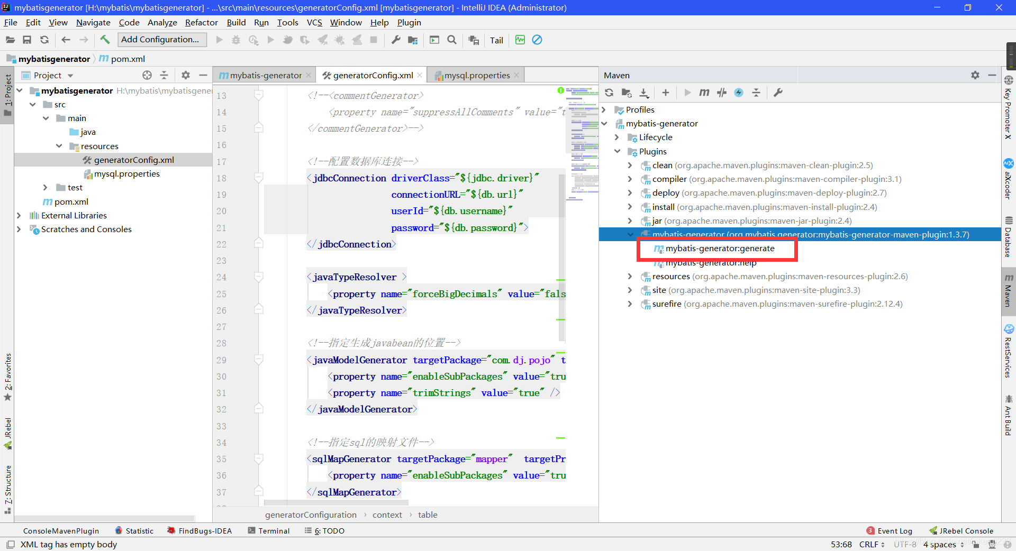Open Project panel gear settings
This screenshot has height=551, width=1016.
tap(186, 75)
